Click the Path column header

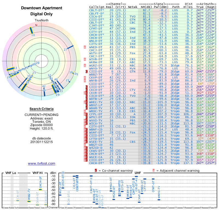[176, 7]
